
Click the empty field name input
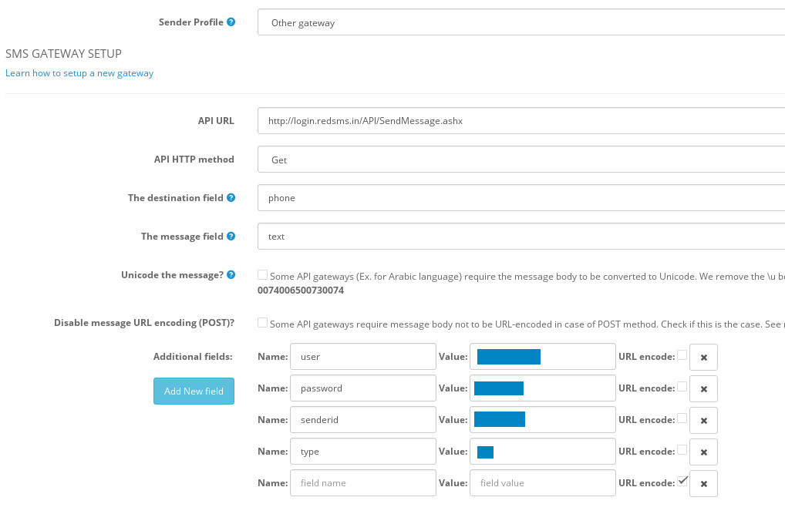[x=363, y=483]
